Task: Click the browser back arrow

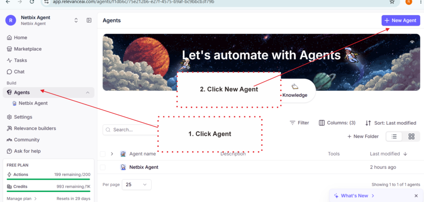Action: coord(8,2)
